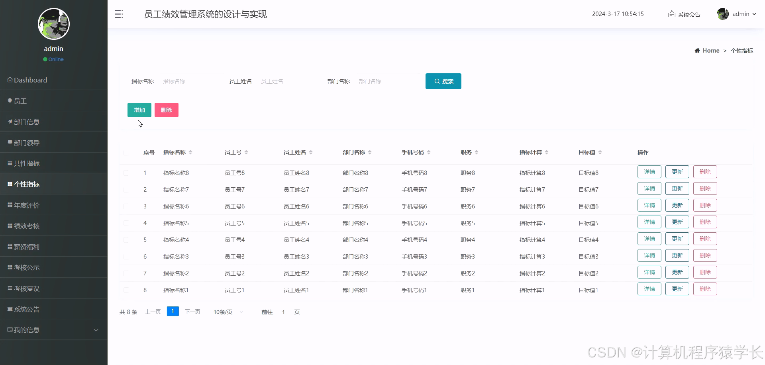765x365 pixels.
Task: Open the 共性指标 menu item
Action: tap(54, 163)
